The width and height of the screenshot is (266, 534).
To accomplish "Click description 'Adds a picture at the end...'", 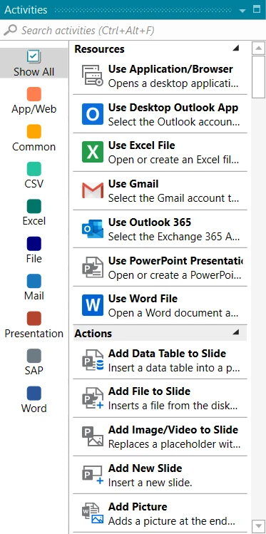I will click(x=172, y=521).
